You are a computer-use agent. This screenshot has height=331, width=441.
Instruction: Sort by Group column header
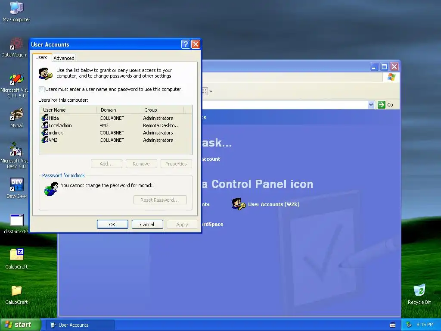click(x=162, y=110)
